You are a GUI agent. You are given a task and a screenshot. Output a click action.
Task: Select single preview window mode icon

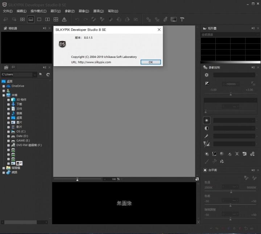(39, 20)
